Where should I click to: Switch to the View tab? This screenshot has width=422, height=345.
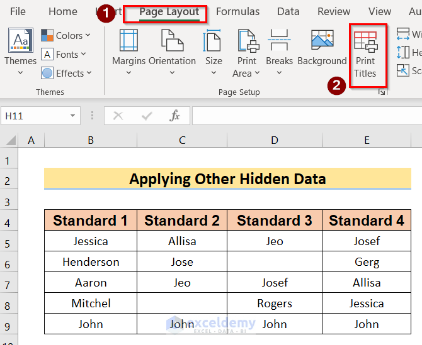pyautogui.click(x=379, y=11)
